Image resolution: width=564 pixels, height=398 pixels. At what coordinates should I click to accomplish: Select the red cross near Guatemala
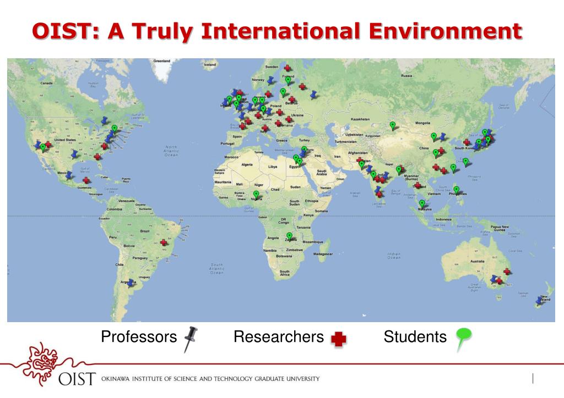[x=86, y=180]
